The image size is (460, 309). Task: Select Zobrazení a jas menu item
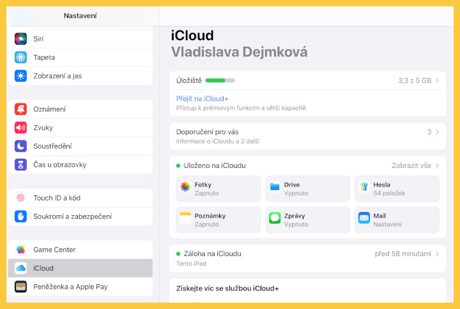(57, 76)
